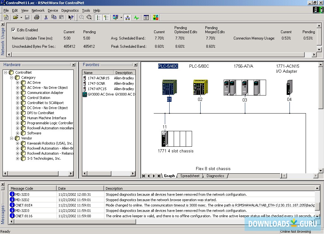Click the What's This help icon
The width and height of the screenshot is (324, 234).
[x=71, y=17]
